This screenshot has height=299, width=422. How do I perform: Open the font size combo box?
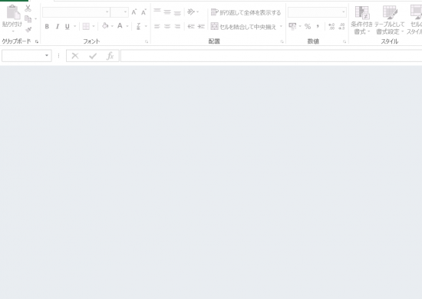pos(119,12)
